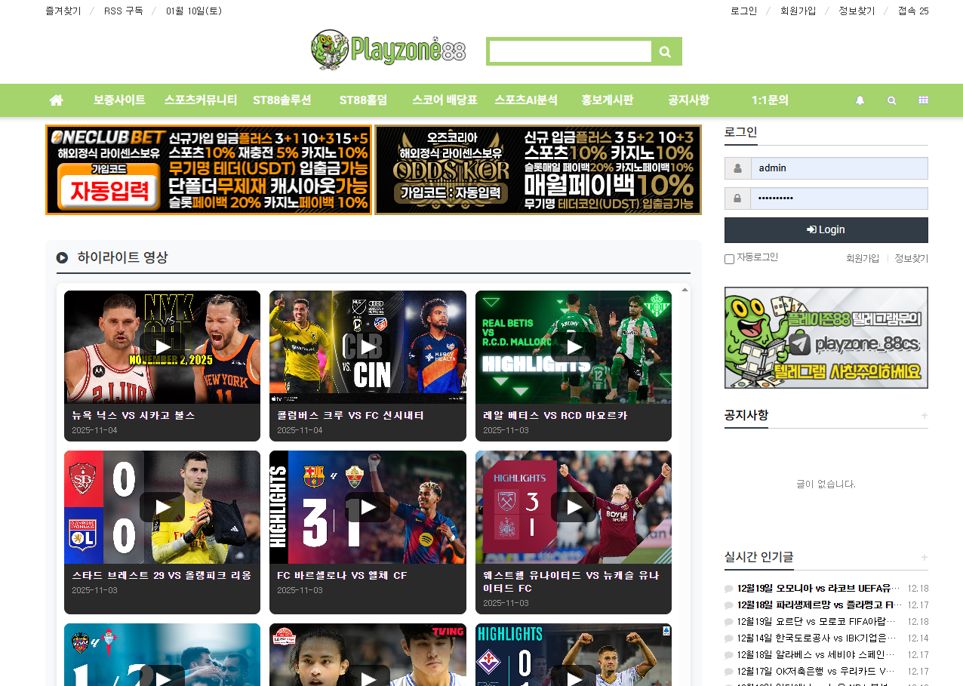The image size is (963, 686).
Task: Play the FC 바르셀로나 VS 엘체 CF highlight
Action: tap(368, 507)
